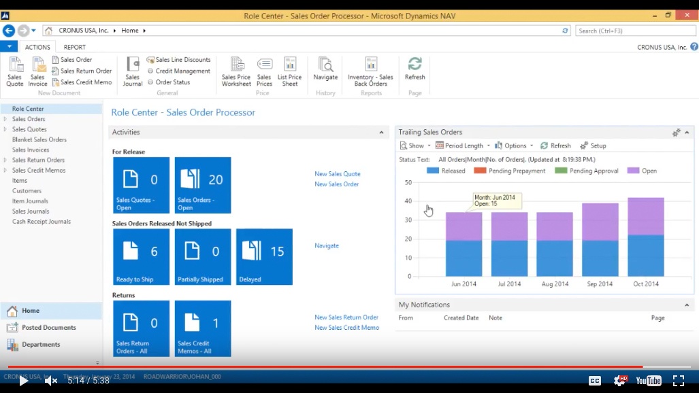
Task: Open Cash Receipt Journals
Action: click(42, 222)
